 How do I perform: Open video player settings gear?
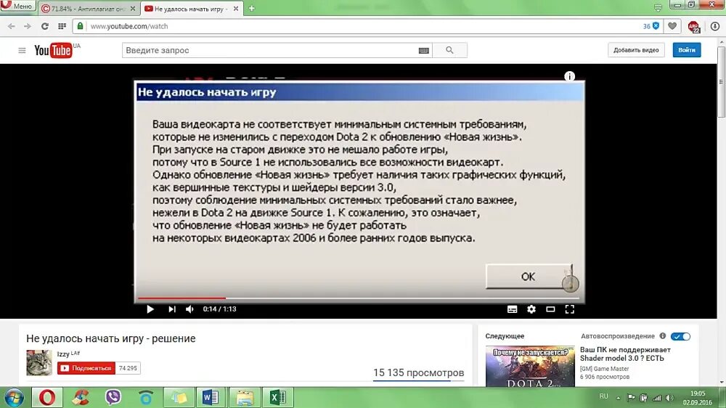(x=531, y=309)
